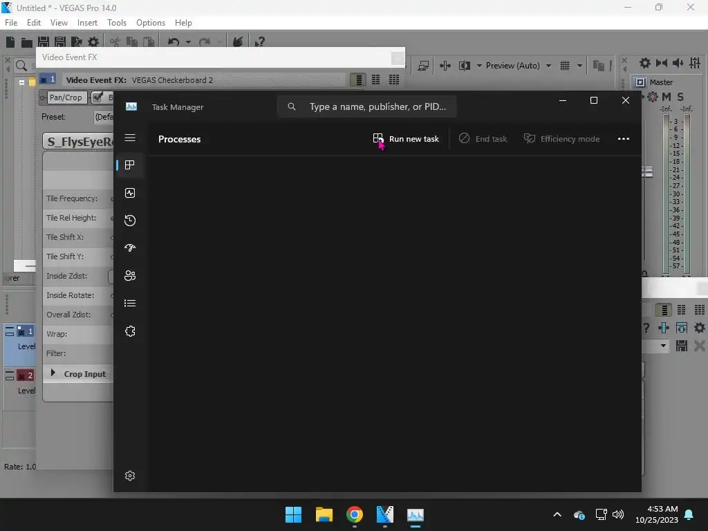This screenshot has height=531, width=708.
Task: Expand Crop Input section
Action: [x=53, y=373]
